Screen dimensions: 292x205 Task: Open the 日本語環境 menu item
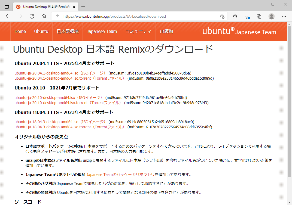pos(68,31)
